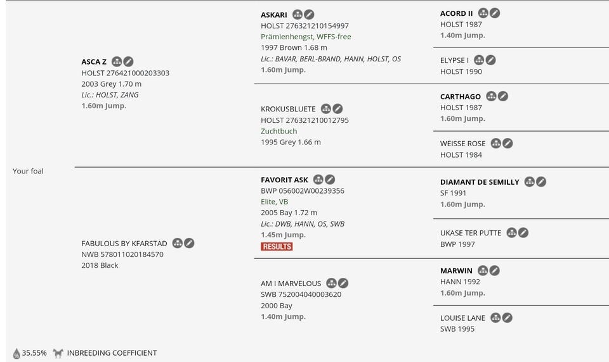Edit UKASE TER PUTTE with the pencil icon
Viewport: 609px width, 362px height.
point(523,233)
